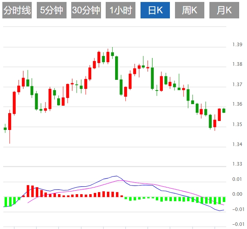
Task: Show the 周K weekly candlestick chart
Action: click(x=189, y=10)
